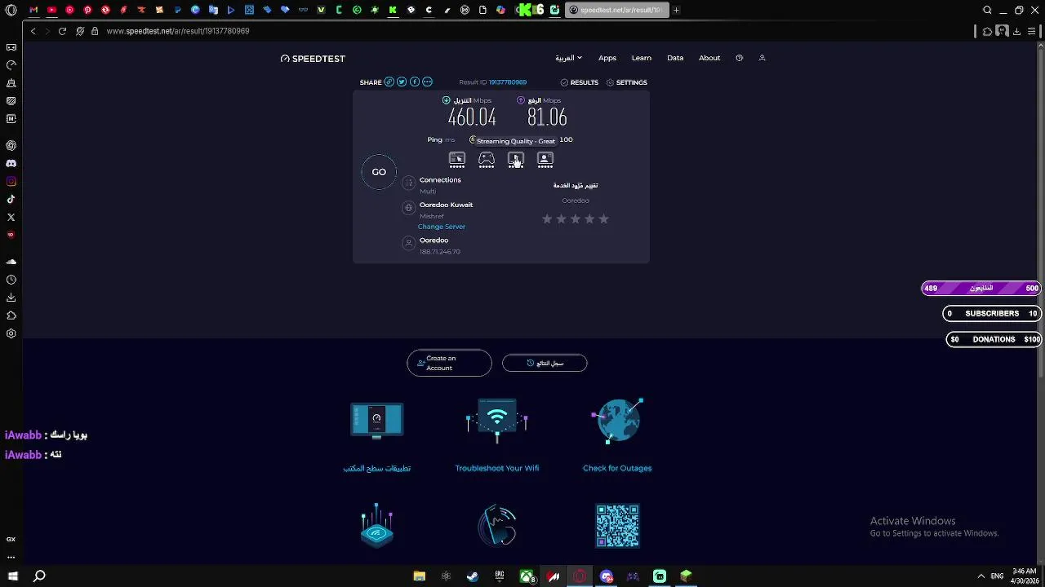Open Discord in the Opera sidebar
Screen dimensions: 1045x587
11,164
